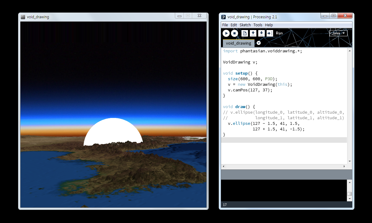Click the Export Application icon
The image size is (372, 223).
(270, 33)
